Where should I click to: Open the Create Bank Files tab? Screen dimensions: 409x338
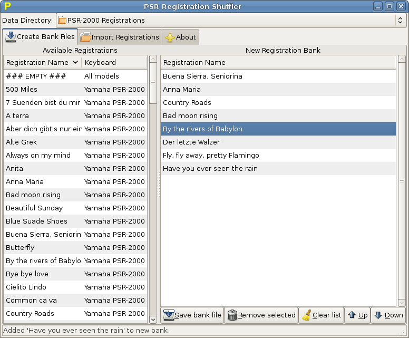41,37
